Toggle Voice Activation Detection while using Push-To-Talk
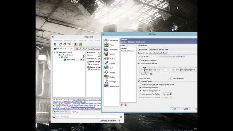The image size is (233, 131). 140,84
